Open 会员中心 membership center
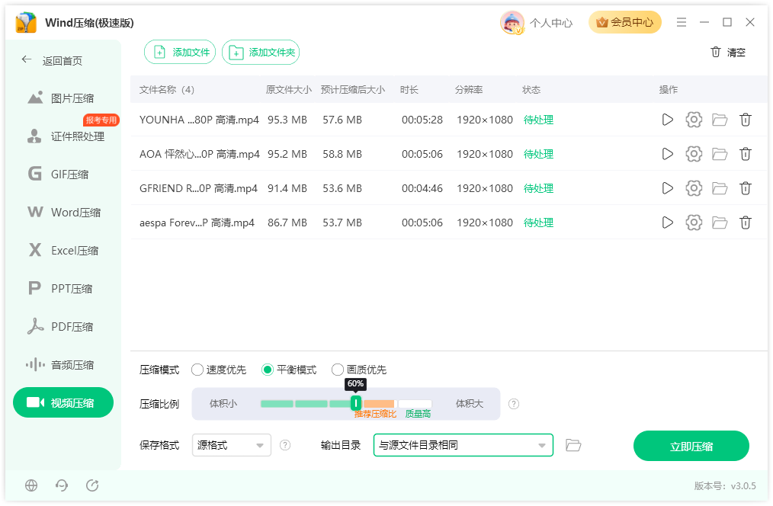The image size is (773, 506). coord(624,23)
